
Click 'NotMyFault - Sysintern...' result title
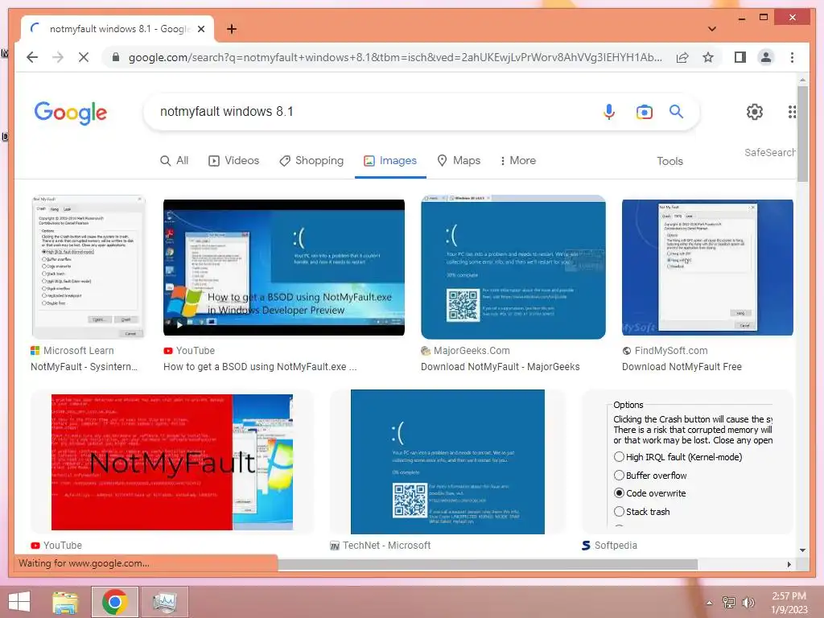(84, 367)
